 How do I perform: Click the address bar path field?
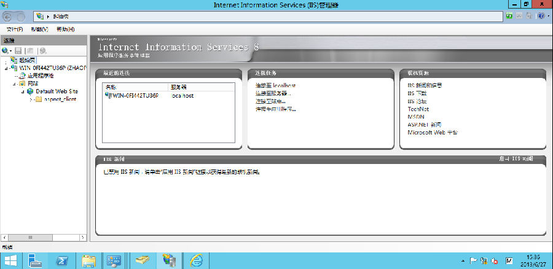click(x=269, y=16)
